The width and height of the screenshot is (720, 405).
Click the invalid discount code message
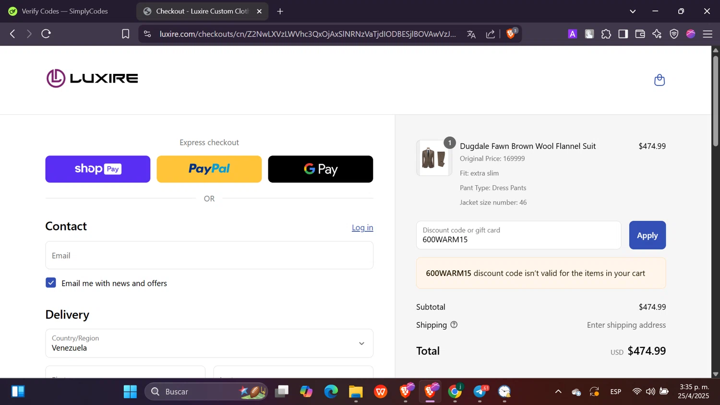click(541, 273)
